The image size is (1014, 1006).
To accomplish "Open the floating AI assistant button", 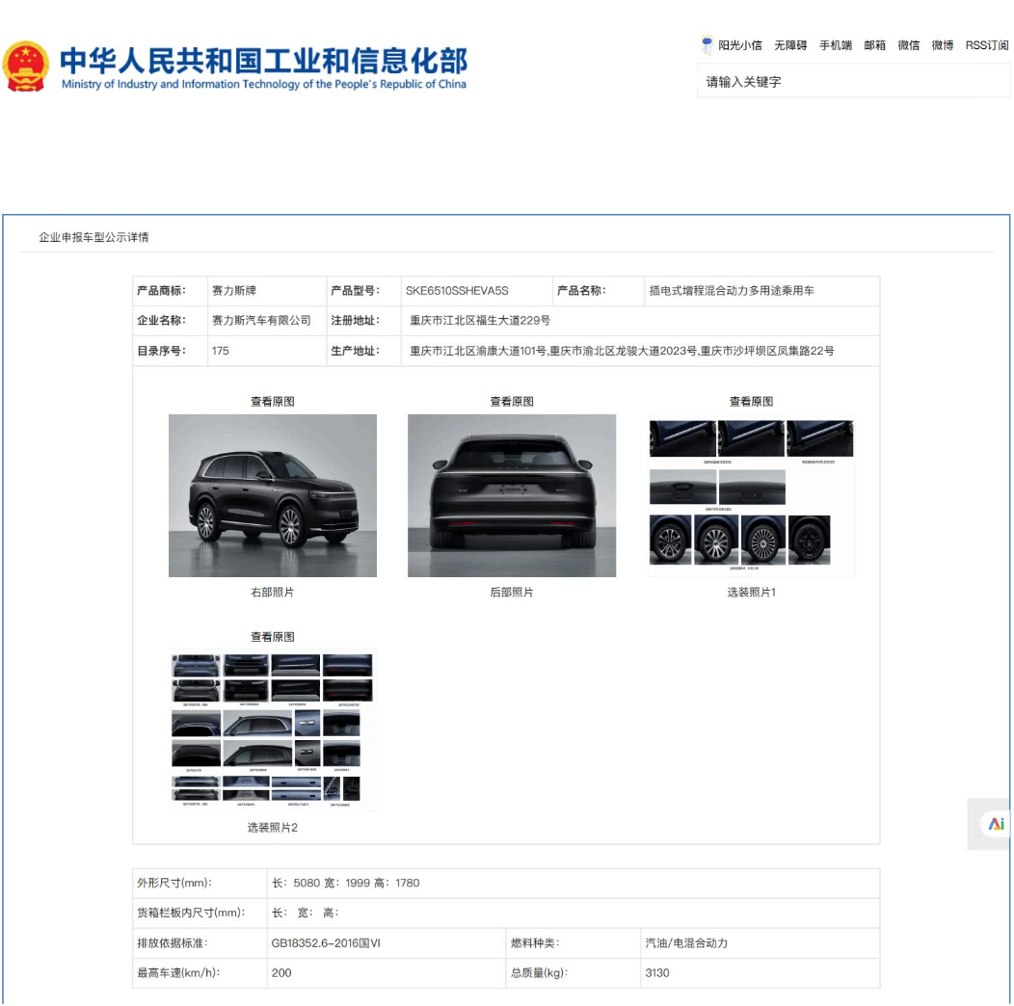I will point(996,824).
